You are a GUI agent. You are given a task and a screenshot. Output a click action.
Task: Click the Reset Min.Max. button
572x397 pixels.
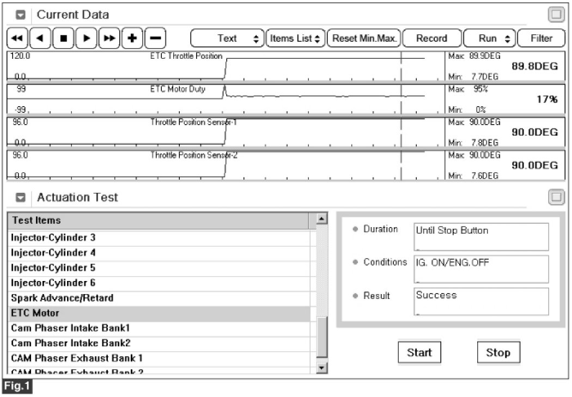click(364, 38)
